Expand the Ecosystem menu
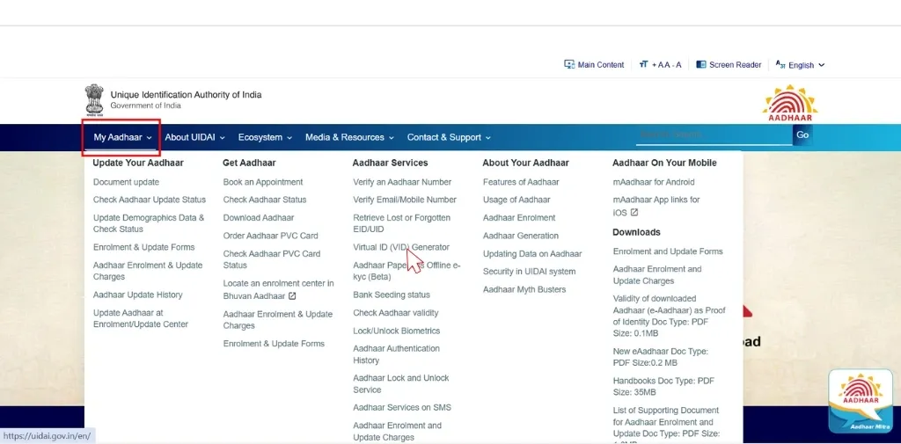Viewport: 901px width, 444px height. pos(266,137)
